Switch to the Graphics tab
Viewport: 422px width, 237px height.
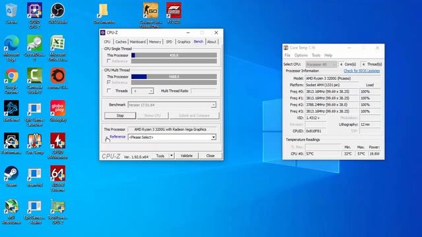(184, 42)
